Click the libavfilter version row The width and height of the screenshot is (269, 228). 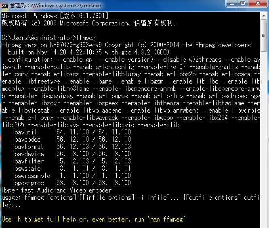coord(69,161)
